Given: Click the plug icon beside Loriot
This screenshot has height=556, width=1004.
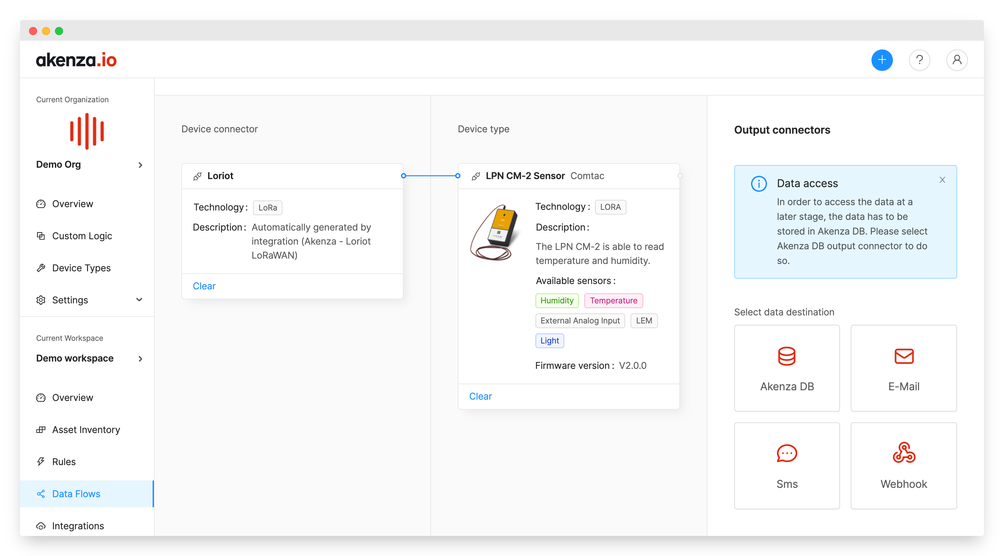Looking at the screenshot, I should click(197, 176).
